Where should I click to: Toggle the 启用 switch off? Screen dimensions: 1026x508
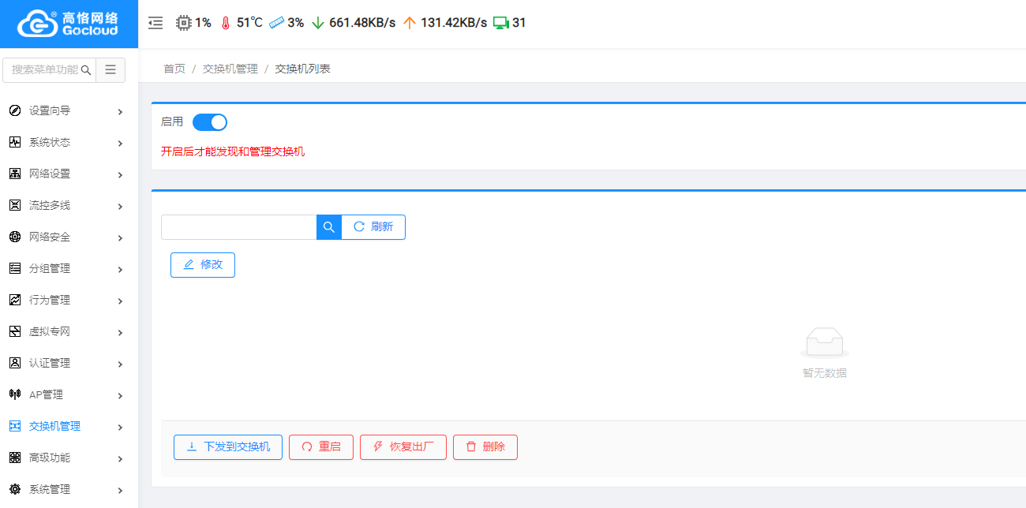pyautogui.click(x=210, y=122)
